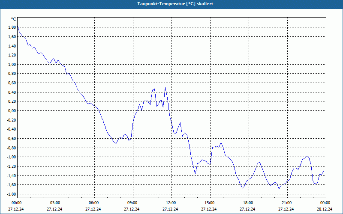Screen dimensions: 343x214
Task: Select the y-axis label '1,20'
Action: click(x=12, y=55)
